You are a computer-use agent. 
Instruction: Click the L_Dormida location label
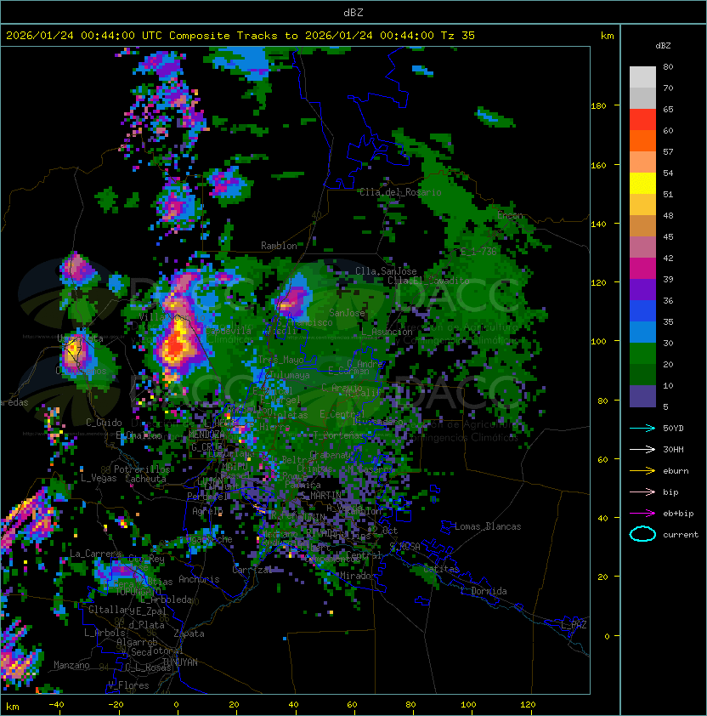483,591
